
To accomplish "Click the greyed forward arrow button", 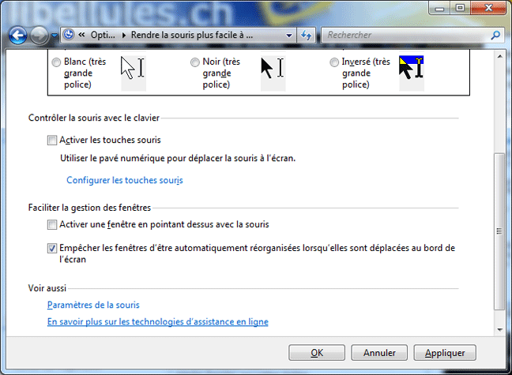I will point(39,36).
